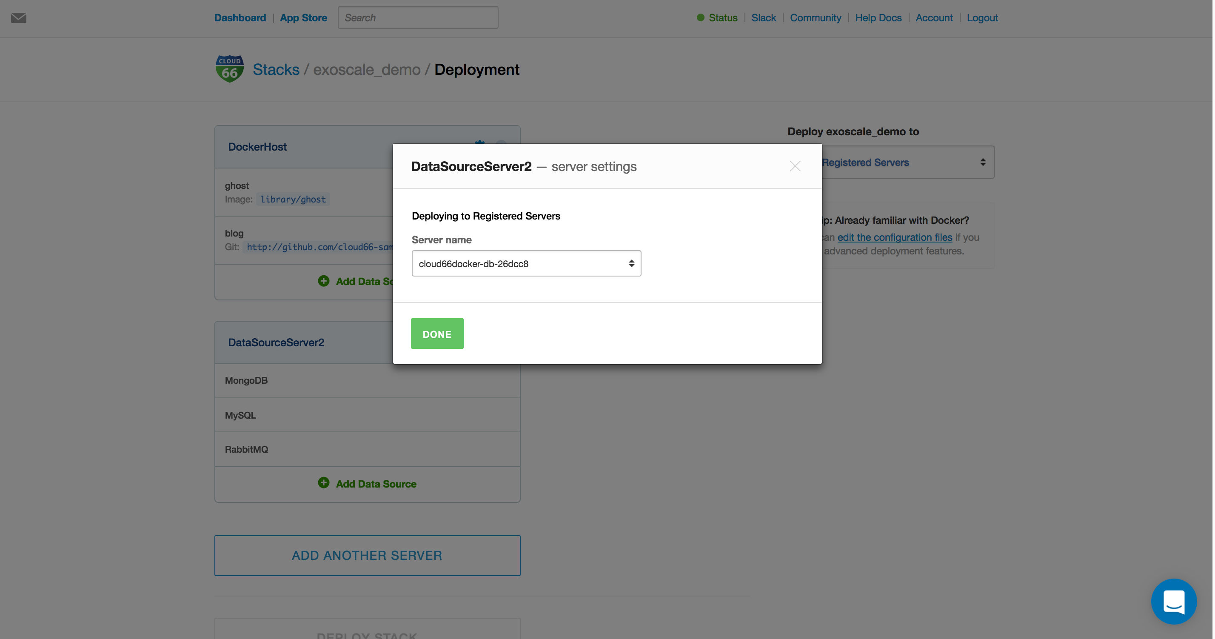
Task: Open the Server name dropdown
Action: 526,263
